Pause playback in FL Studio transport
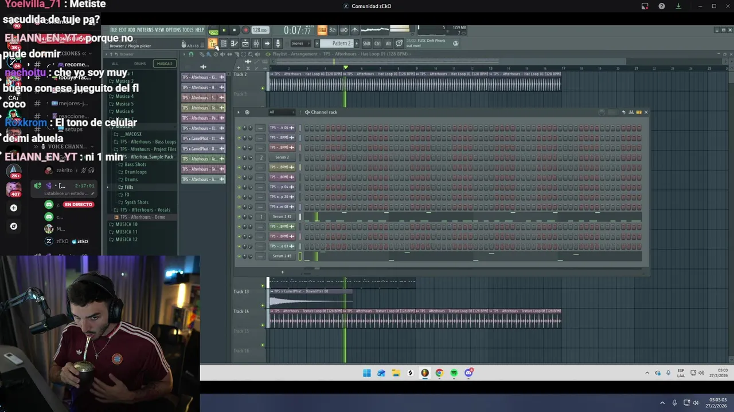The height and width of the screenshot is (412, 734). point(224,30)
